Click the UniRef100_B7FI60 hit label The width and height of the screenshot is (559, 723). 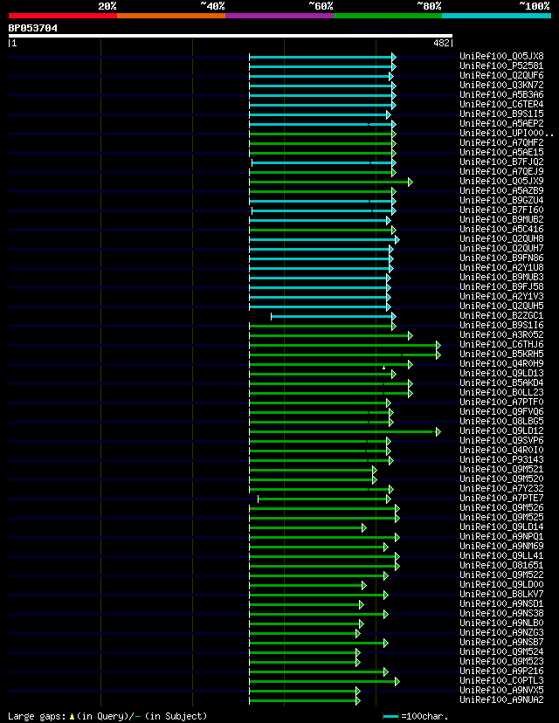click(x=501, y=210)
